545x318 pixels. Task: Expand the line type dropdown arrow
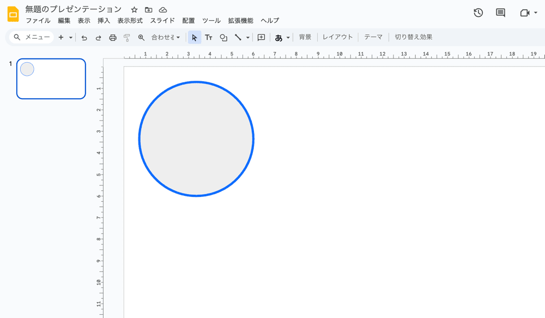(248, 38)
